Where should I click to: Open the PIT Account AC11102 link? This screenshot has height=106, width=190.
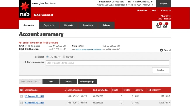(x=34, y=96)
